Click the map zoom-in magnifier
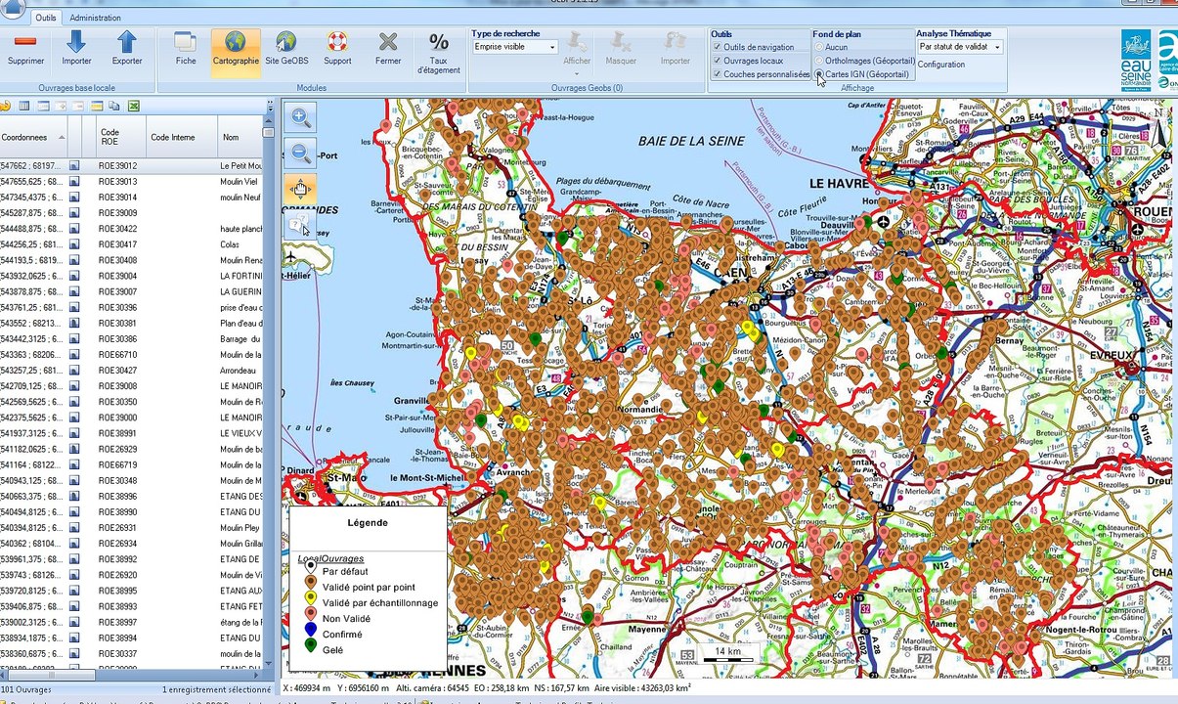1178x704 pixels. [x=301, y=118]
